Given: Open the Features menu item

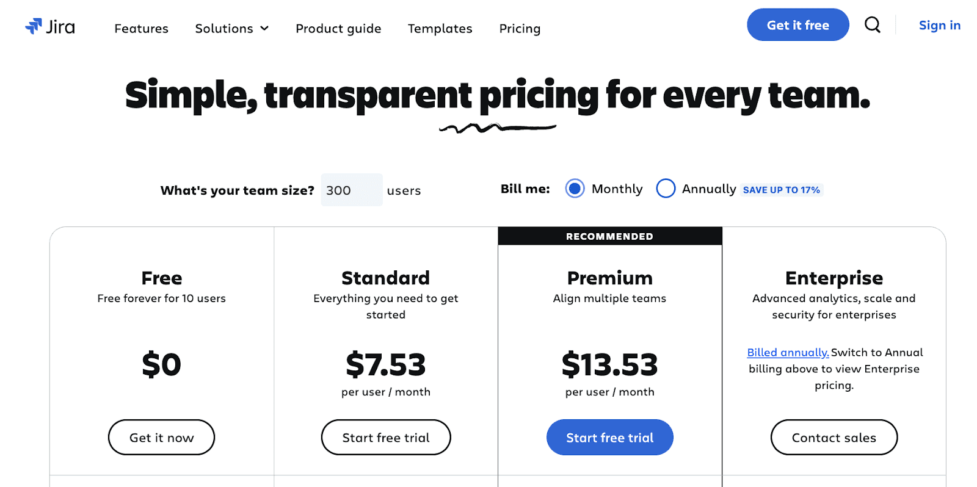Looking at the screenshot, I should 141,28.
